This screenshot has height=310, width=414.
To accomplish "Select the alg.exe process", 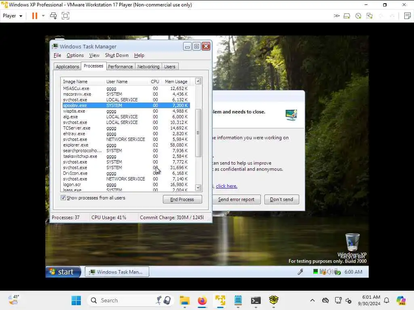I will (x=126, y=117).
